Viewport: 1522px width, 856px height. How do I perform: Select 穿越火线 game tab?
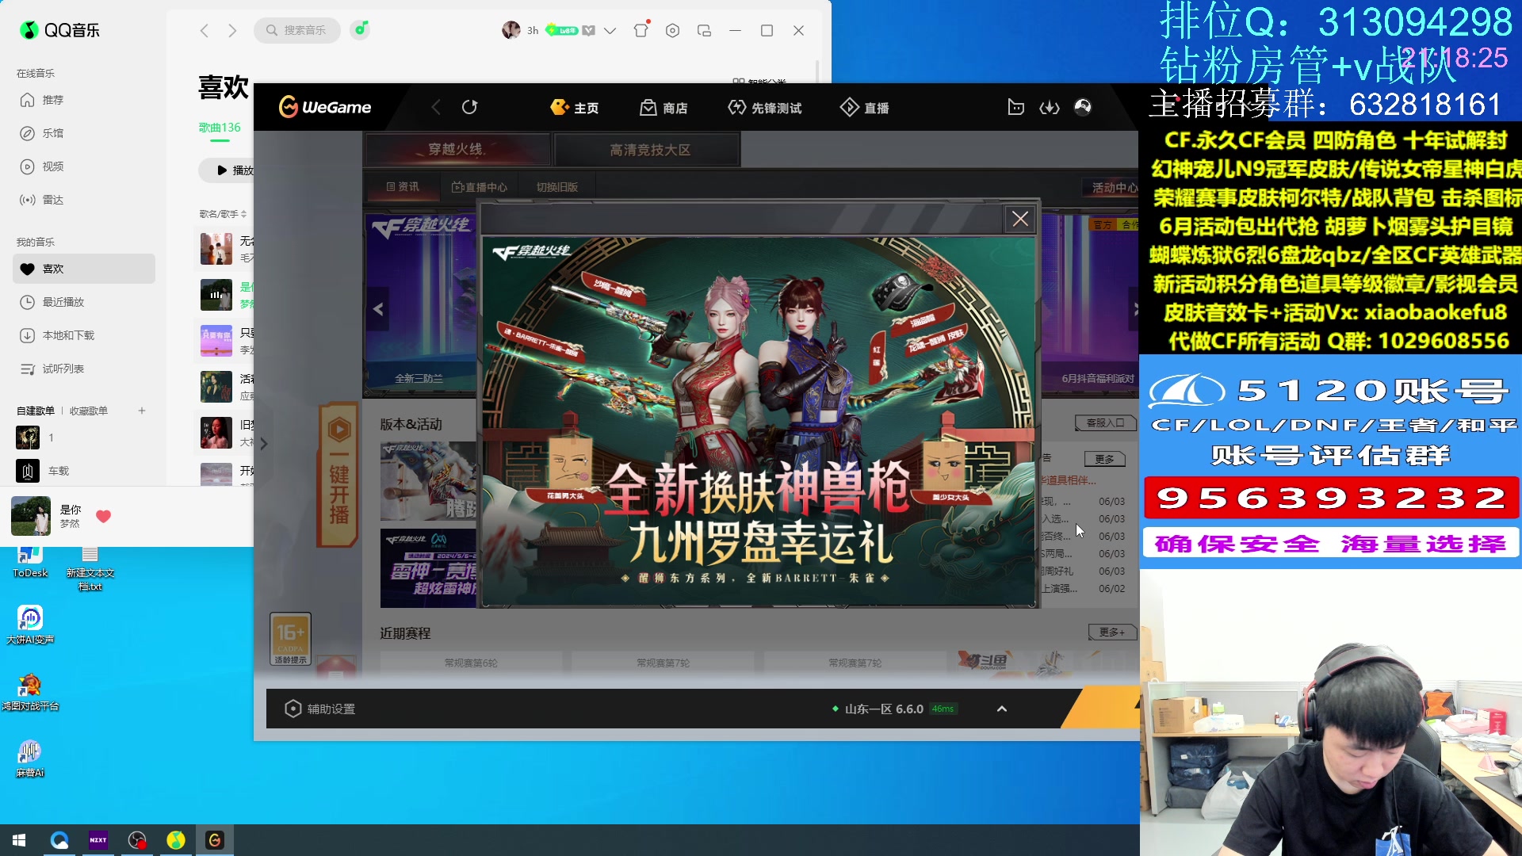tap(457, 149)
